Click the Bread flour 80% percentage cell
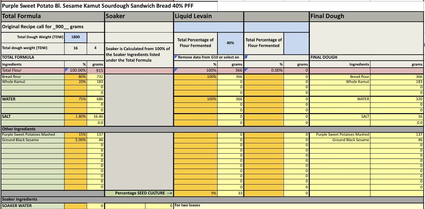The height and width of the screenshot is (209, 425). click(76, 77)
